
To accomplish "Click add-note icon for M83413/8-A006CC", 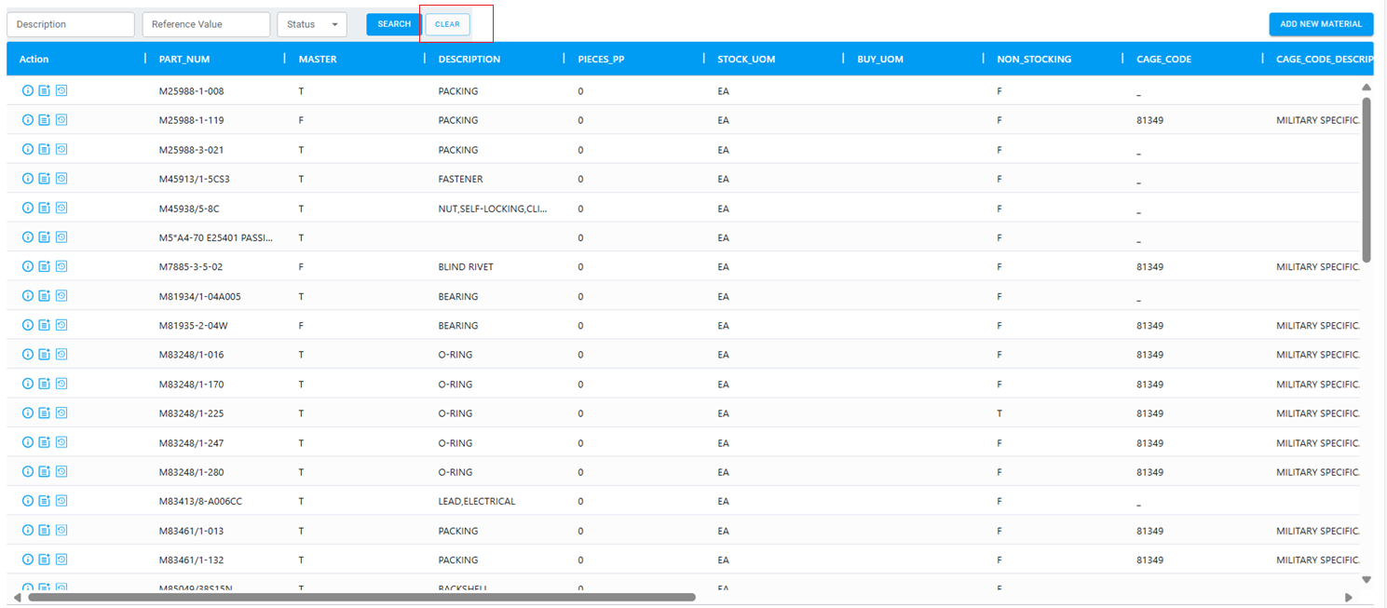I will click(x=44, y=501).
